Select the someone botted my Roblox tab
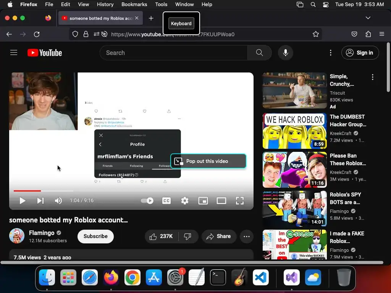The height and width of the screenshot is (293, 391). tap(100, 18)
